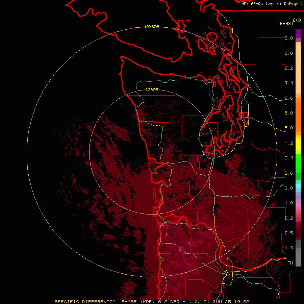Viewport: 304px width, 304px height.
Task: Click the 9.0 scale value
Action: (289, 53)
